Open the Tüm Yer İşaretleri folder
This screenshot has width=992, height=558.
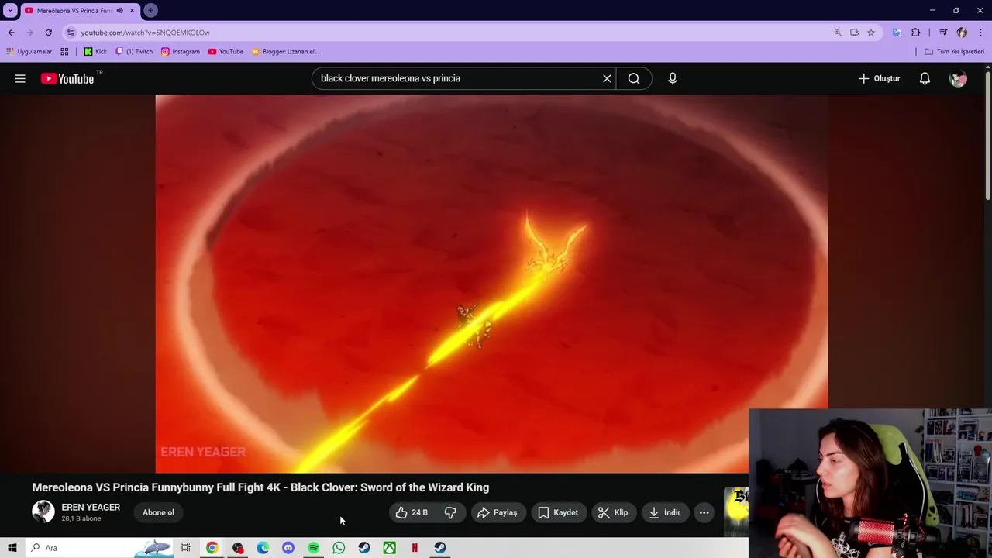pos(954,52)
